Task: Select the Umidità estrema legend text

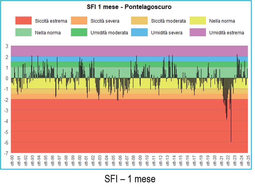Action: click(x=226, y=33)
